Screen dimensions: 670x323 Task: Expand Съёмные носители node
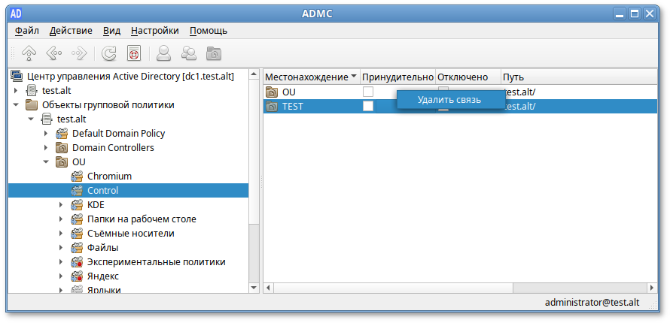pos(61,234)
